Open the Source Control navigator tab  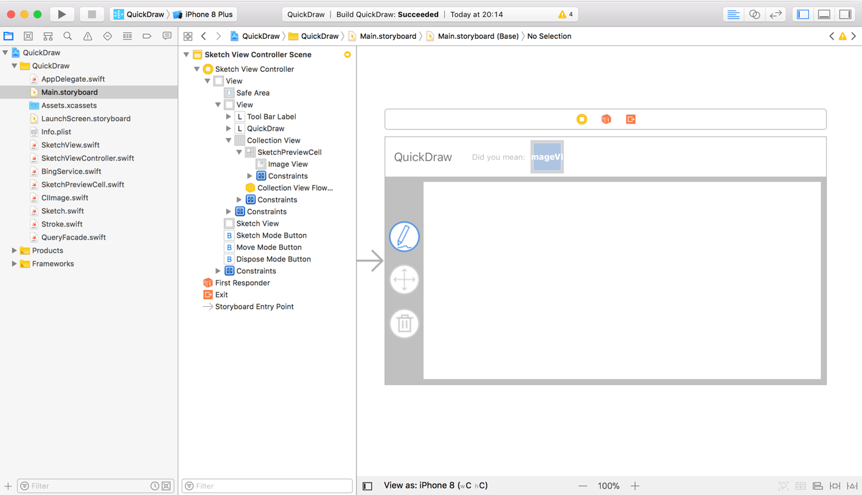pos(28,36)
